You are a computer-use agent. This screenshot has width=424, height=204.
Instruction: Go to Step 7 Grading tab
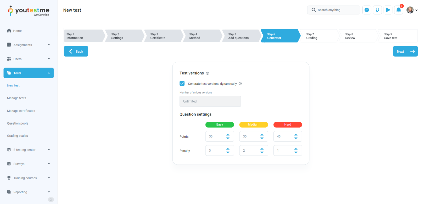pos(318,36)
